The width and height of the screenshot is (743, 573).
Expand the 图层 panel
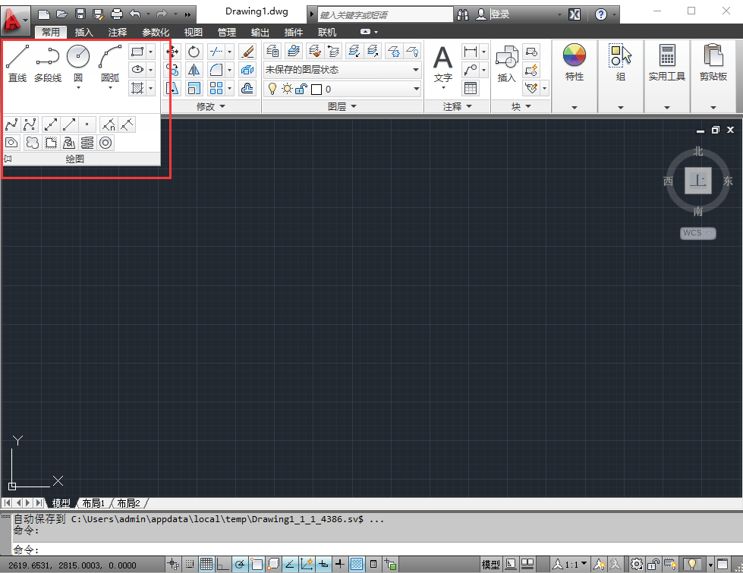(342, 107)
